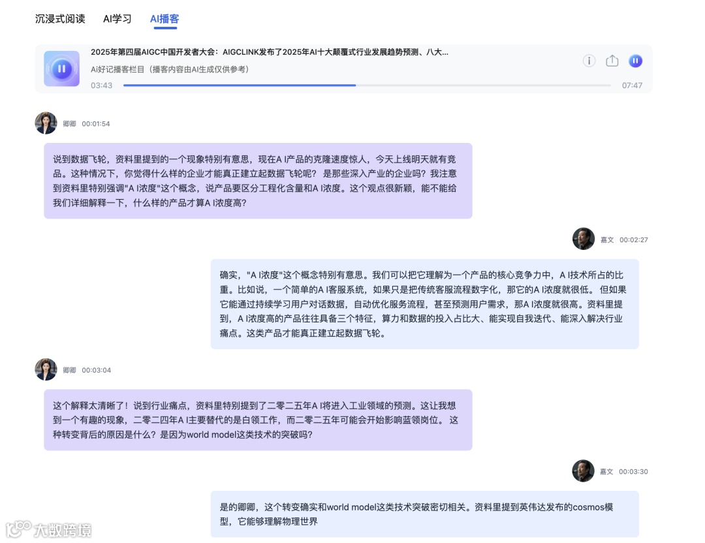Pause podcast using large cover button

click(x=61, y=69)
